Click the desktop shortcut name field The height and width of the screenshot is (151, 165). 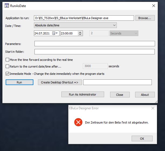click(117, 82)
